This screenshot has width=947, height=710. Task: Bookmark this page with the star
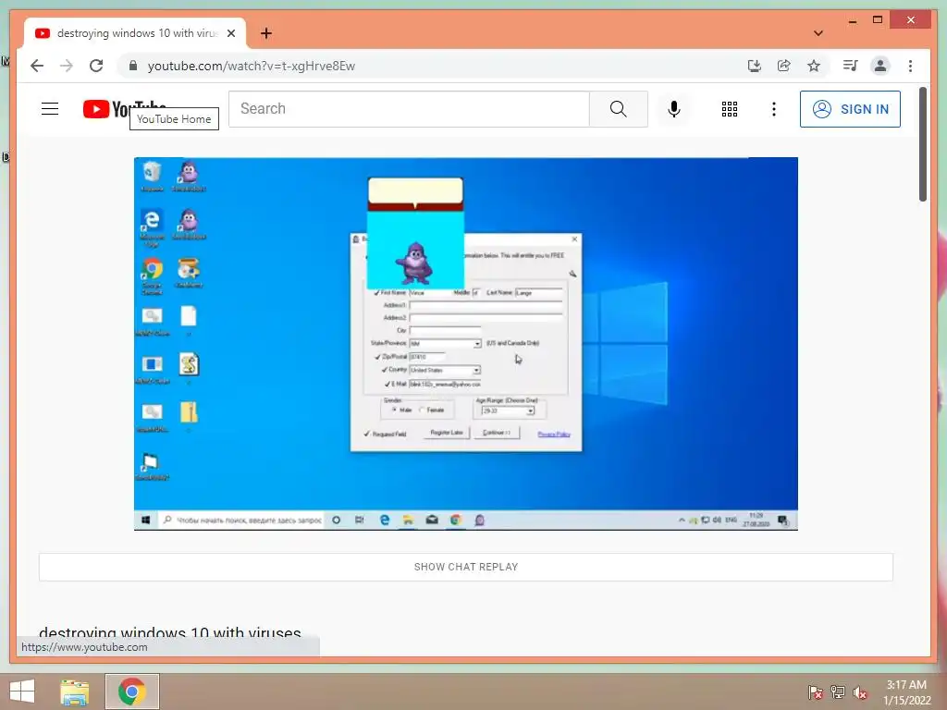pos(814,66)
